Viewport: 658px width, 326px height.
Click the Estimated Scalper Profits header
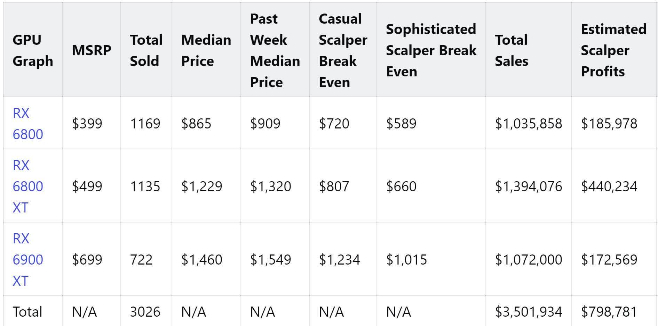[x=613, y=50]
